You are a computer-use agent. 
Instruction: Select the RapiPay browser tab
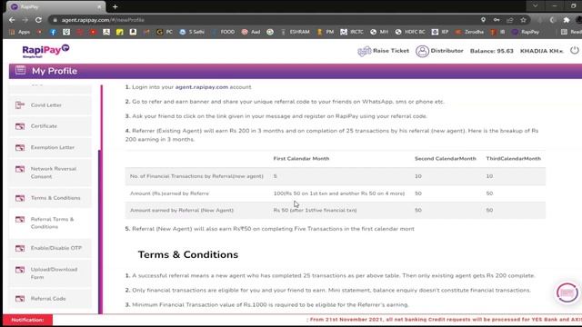pyautogui.click(x=55, y=6)
